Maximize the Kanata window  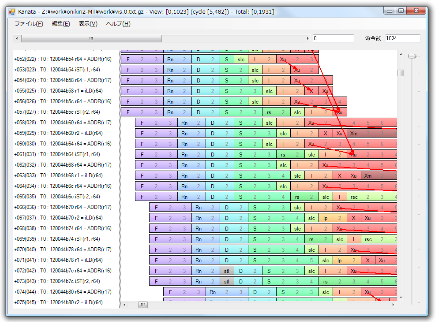click(x=401, y=11)
